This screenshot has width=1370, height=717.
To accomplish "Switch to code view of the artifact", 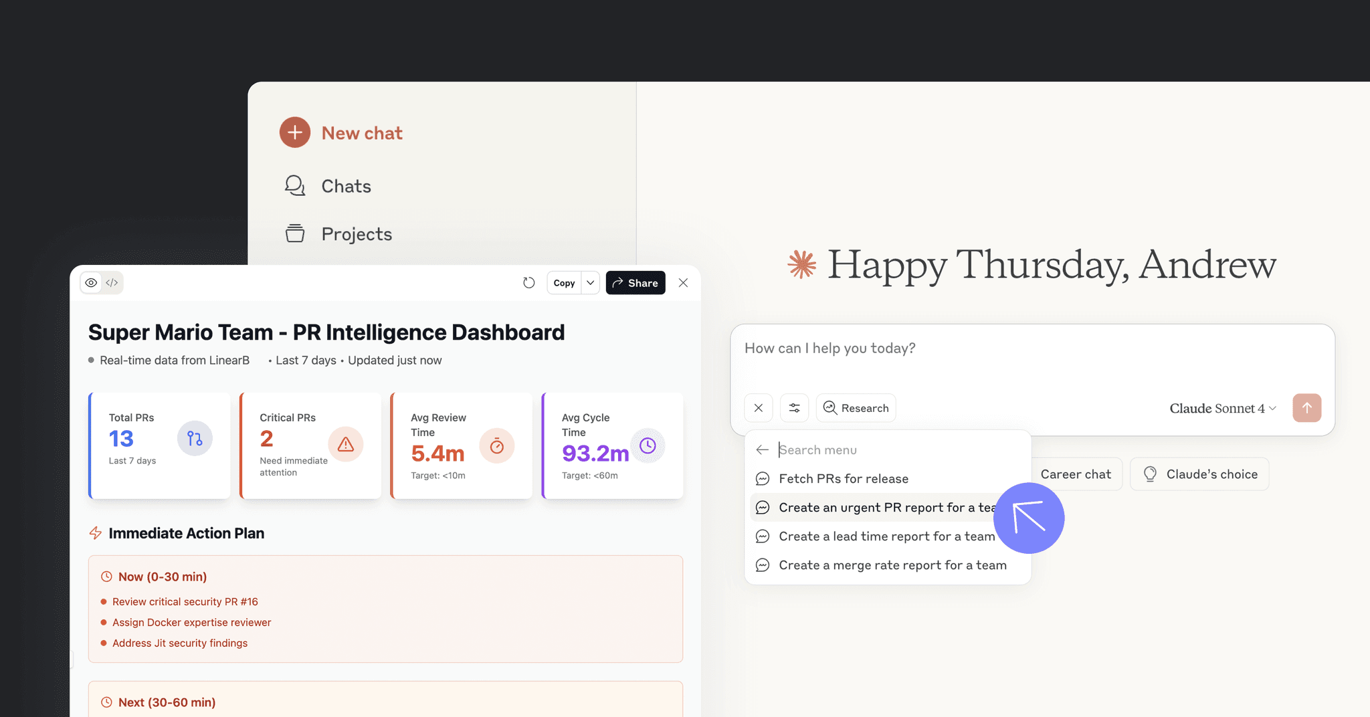I will [x=112, y=282].
